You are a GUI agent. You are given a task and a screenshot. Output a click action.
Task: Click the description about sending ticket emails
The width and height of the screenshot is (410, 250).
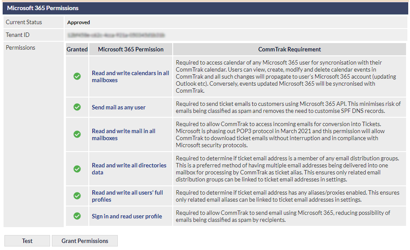(x=288, y=107)
